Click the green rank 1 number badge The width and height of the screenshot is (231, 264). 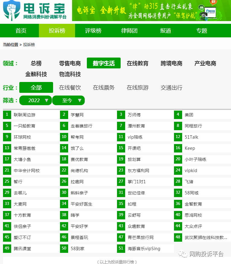7,115
